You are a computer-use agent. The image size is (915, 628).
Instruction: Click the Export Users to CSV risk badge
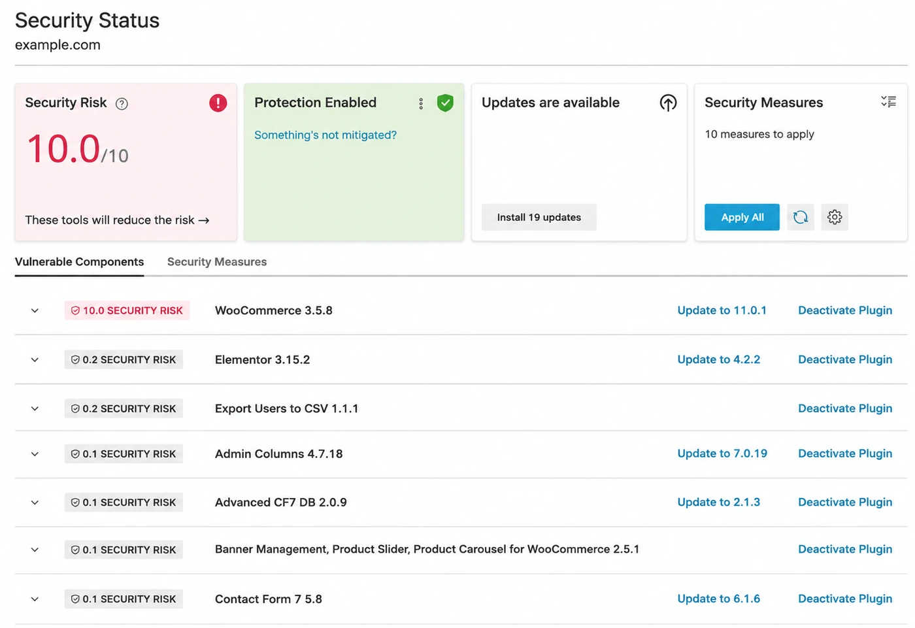pos(124,408)
